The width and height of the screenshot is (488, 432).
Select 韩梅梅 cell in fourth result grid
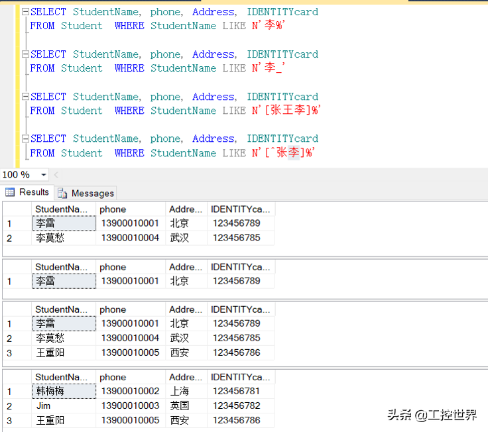click(64, 392)
